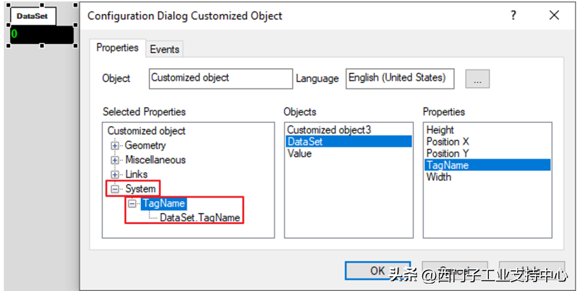Screen dimensions: 577x291
Task: Collapse the TagName tree node
Action: (132, 203)
